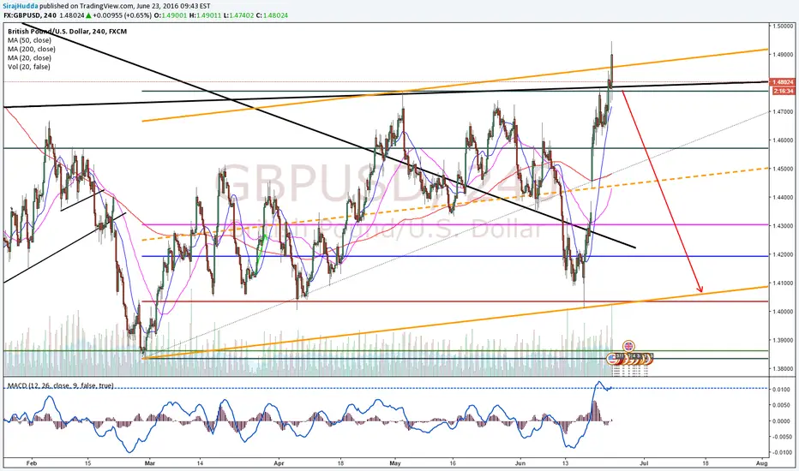The height and width of the screenshot is (471, 799).
Task: Click the 1.38000 price axis label
Action: click(782, 368)
